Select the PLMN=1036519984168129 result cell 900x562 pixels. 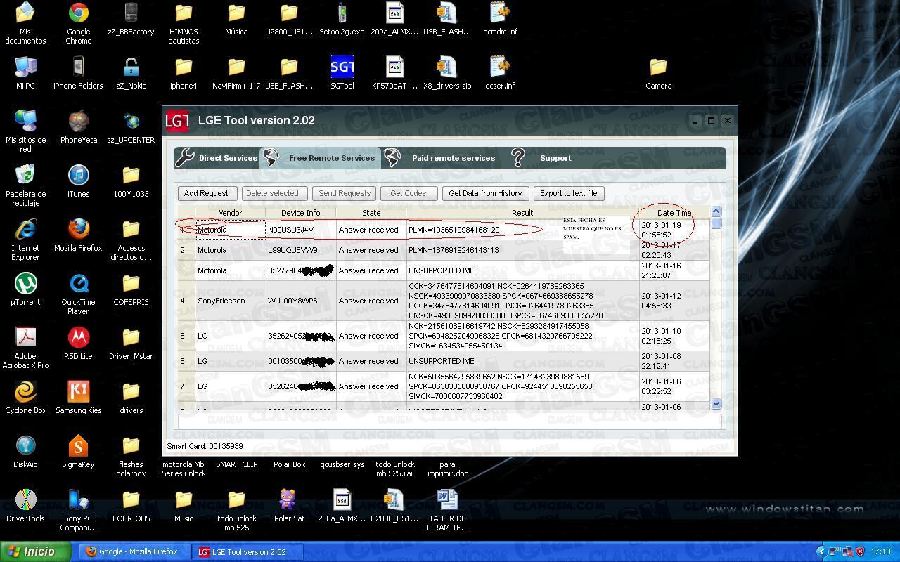tap(522, 230)
